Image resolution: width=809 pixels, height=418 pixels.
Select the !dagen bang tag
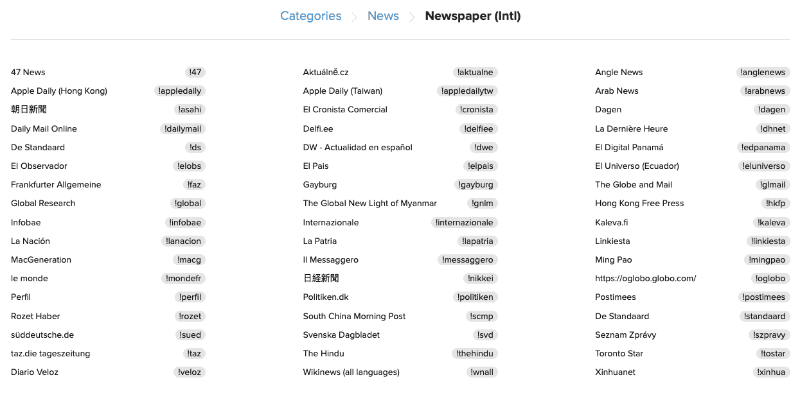click(772, 110)
